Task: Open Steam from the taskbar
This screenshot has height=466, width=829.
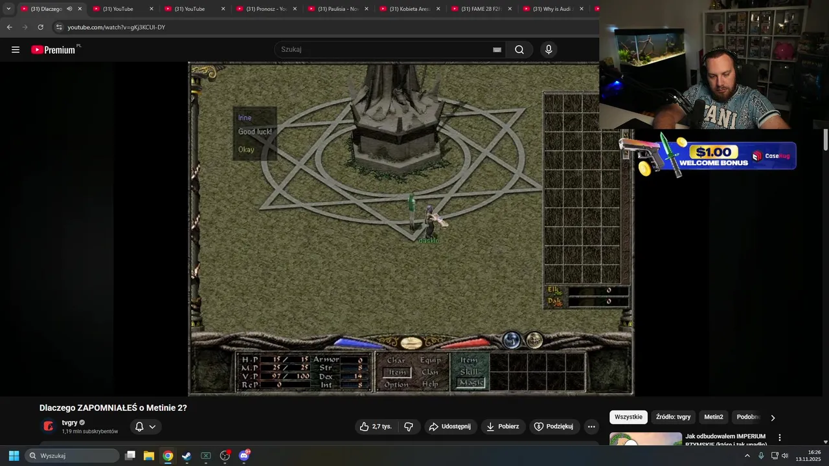Action: [x=187, y=456]
